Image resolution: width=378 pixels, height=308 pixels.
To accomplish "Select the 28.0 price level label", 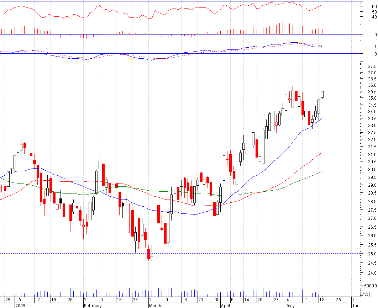I will click(372, 202).
